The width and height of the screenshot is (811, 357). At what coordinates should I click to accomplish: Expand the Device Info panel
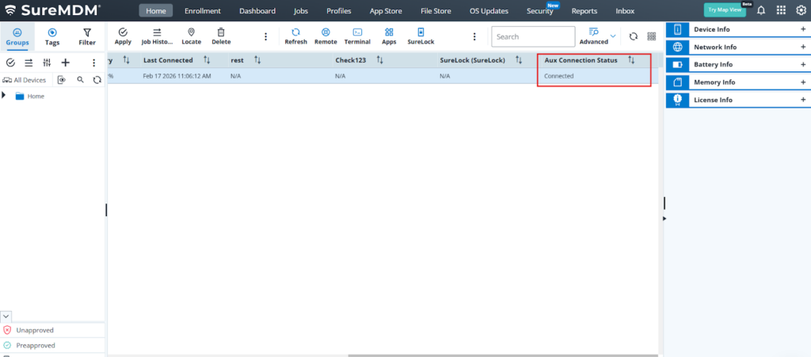click(x=803, y=28)
